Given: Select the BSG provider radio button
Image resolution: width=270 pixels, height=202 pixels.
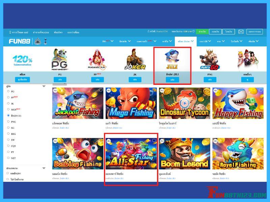Looking at the screenshot, I should 8,133.
